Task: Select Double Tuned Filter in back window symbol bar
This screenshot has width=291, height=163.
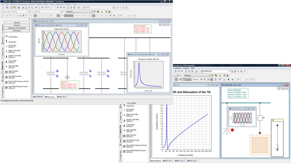Action: coord(13,57)
